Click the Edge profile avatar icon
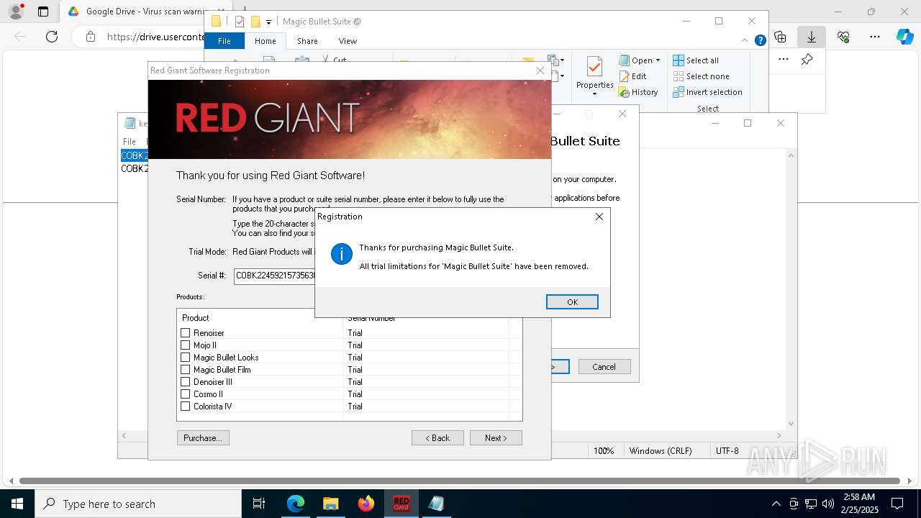The height and width of the screenshot is (518, 921). click(x=16, y=12)
